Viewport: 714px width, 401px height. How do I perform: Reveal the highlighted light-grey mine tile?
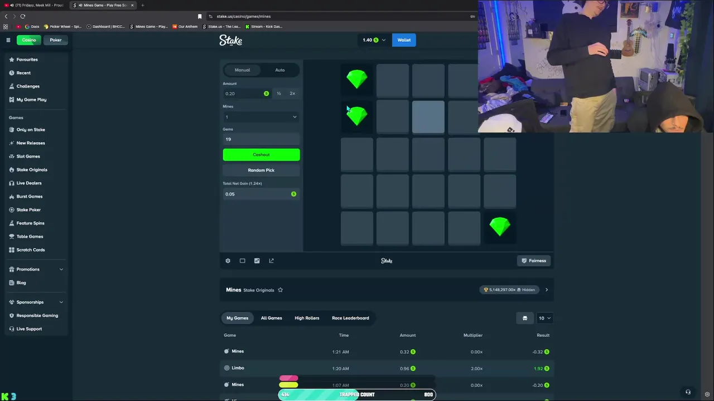[x=428, y=118]
